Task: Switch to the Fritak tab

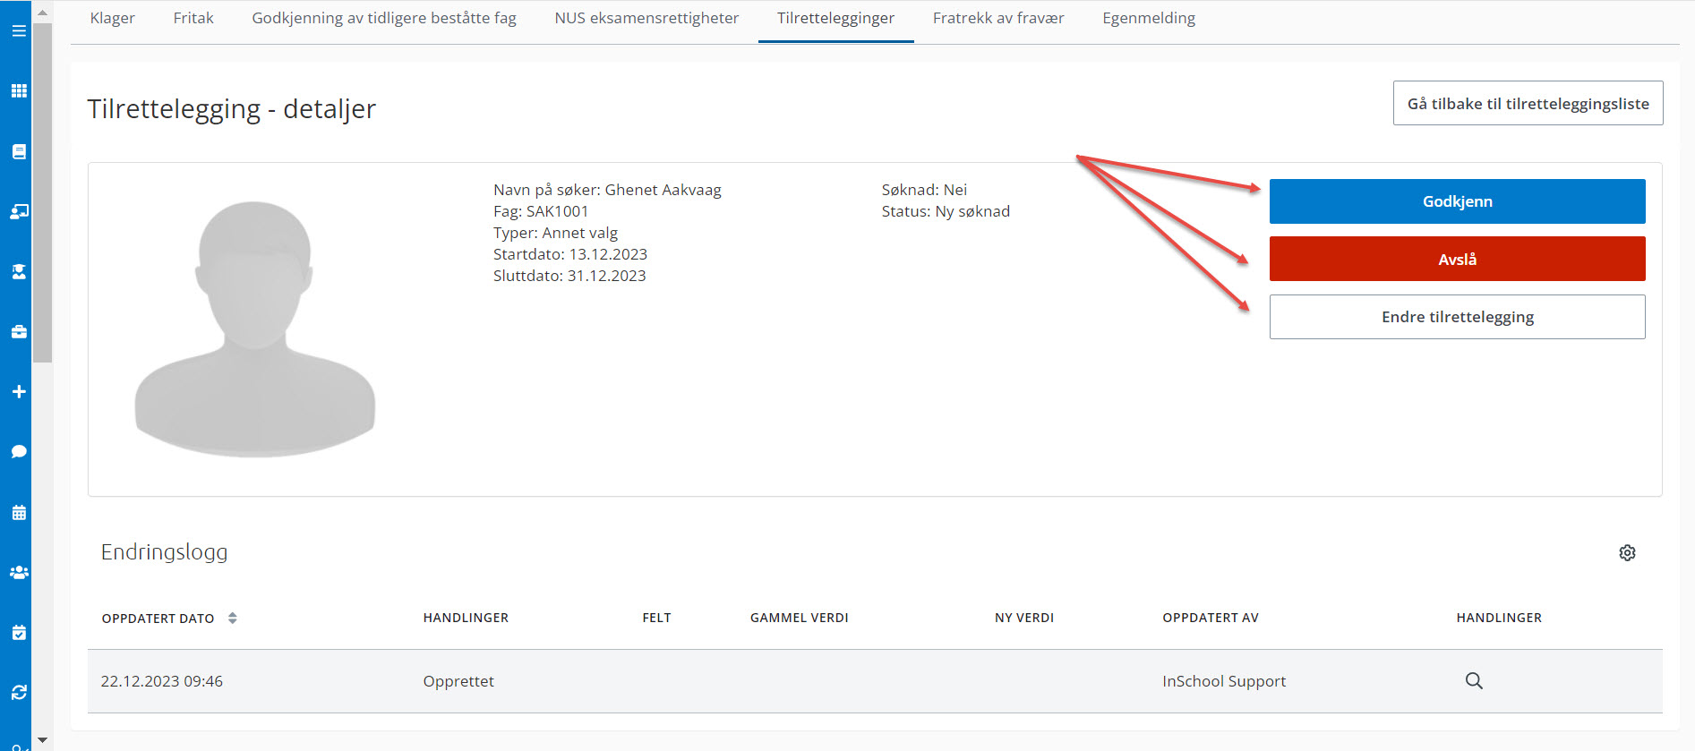Action: click(193, 18)
